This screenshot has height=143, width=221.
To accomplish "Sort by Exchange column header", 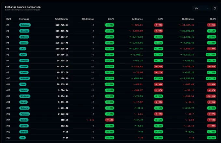I will click(24, 19).
